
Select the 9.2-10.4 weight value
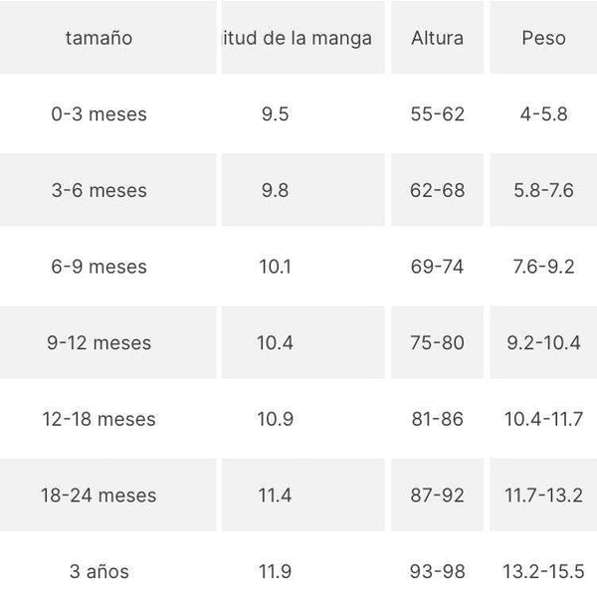click(543, 343)
